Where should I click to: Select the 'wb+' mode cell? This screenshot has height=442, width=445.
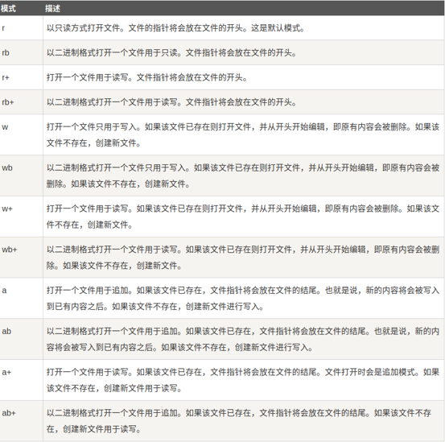21,257
